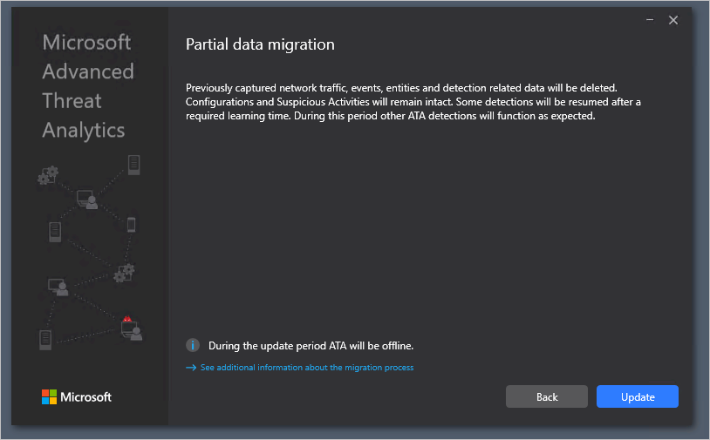Minimize the ATA setup window

click(650, 20)
